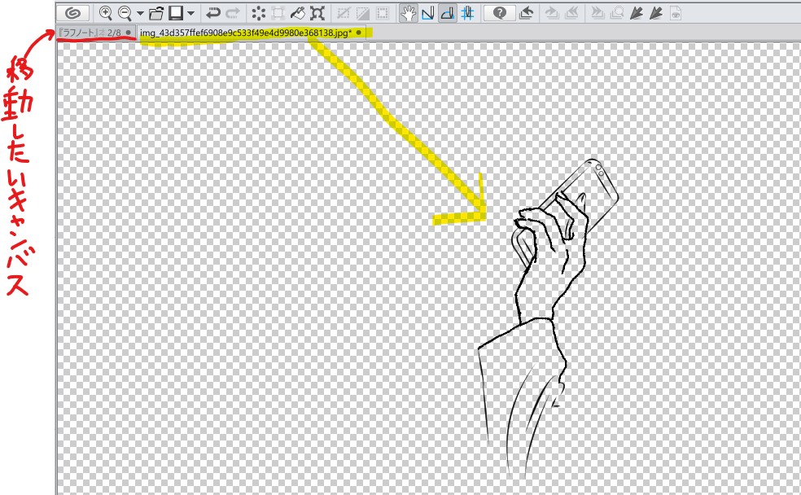This screenshot has width=801, height=495.
Task: Open CLIP STUDIO launcher spiral icon
Action: (x=72, y=13)
